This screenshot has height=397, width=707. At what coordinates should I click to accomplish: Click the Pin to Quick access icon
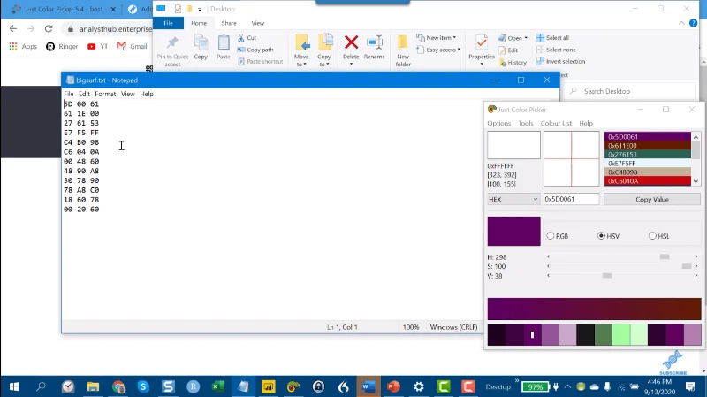[x=172, y=42]
